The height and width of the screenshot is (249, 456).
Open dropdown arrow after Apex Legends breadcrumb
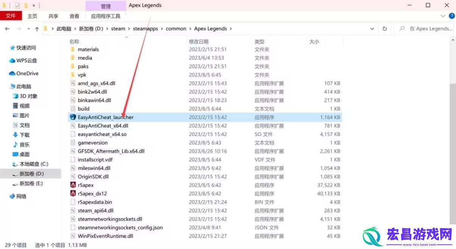(x=231, y=29)
